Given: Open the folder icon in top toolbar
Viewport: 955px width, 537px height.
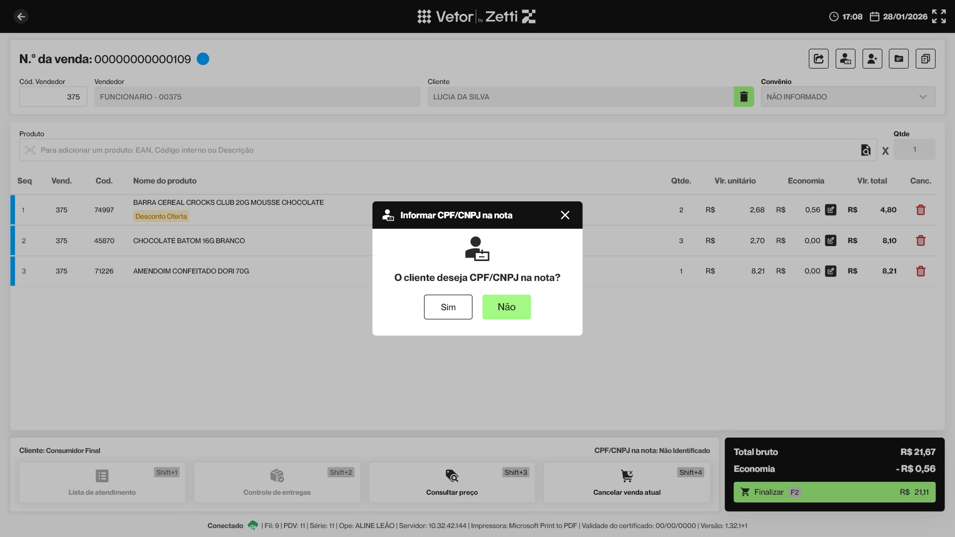Looking at the screenshot, I should pyautogui.click(x=898, y=59).
